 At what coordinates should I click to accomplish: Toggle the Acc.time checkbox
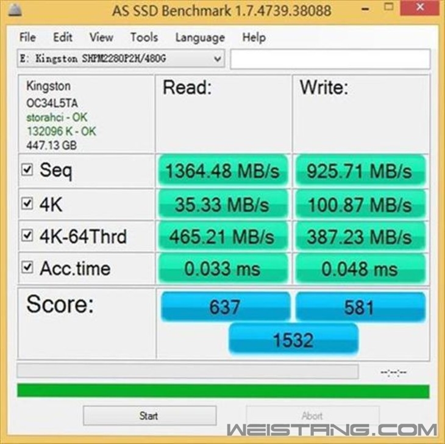click(27, 267)
